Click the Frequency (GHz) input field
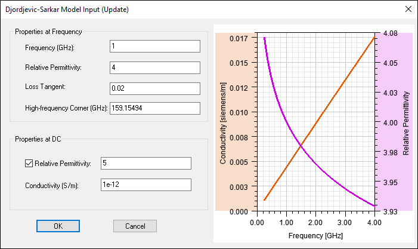This screenshot has height=249, width=418. pyautogui.click(x=155, y=47)
